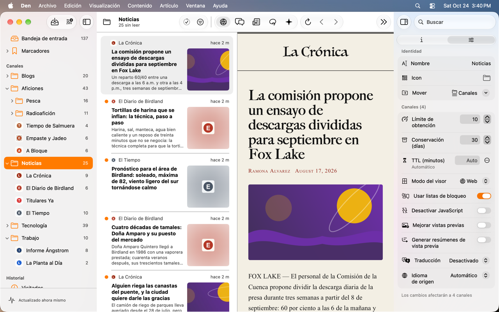The width and height of the screenshot is (499, 312).
Task: Toggle Usar listas de bloqueo switch
Action: tap(484, 196)
